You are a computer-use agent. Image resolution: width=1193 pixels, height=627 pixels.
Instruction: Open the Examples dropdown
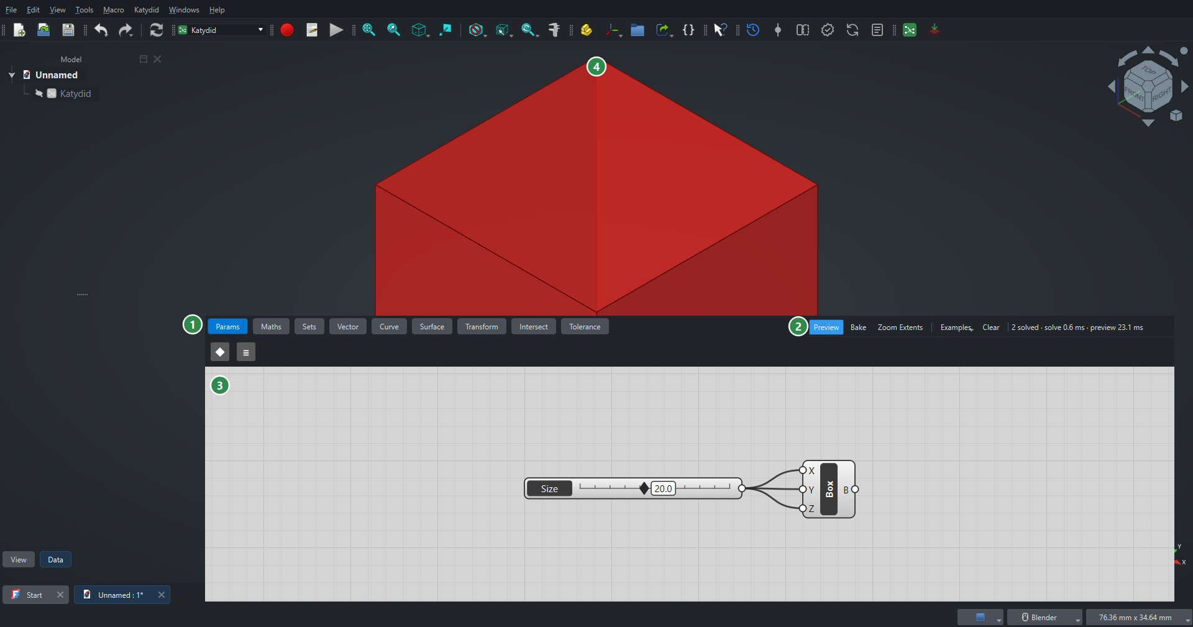957,327
